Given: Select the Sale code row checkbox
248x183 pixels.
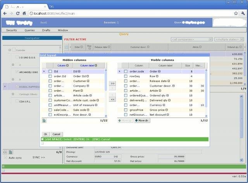Looking at the screenshot, I should tap(50, 110).
